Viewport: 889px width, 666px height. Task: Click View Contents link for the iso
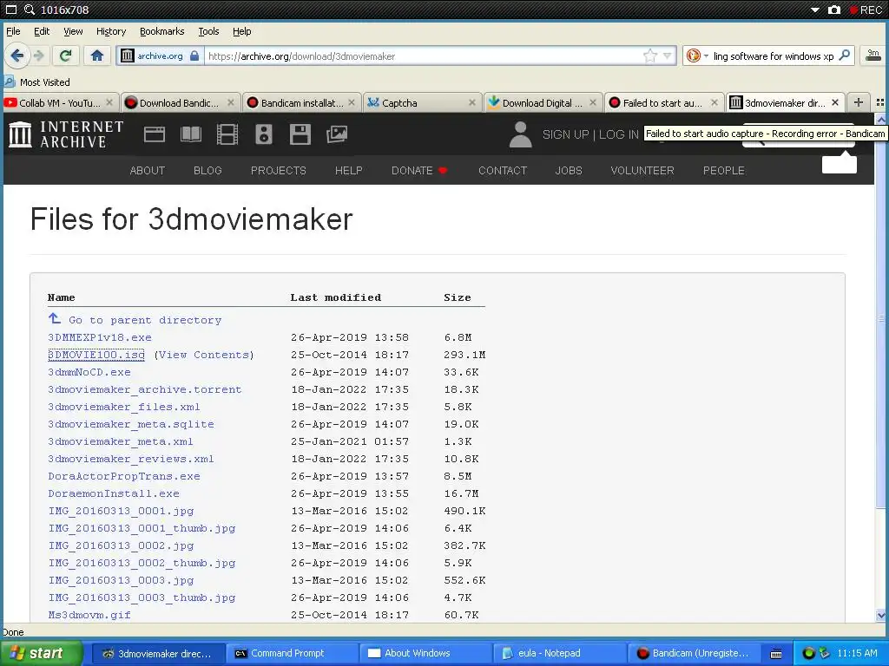(204, 355)
